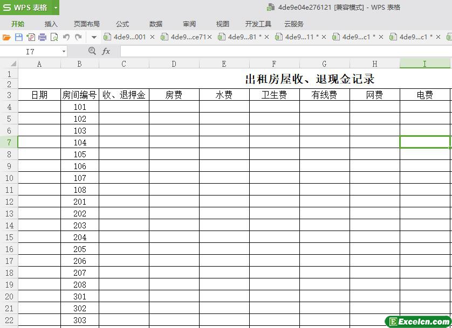The height and width of the screenshot is (328, 452).
Task: Click the title cell 出租房屋收、退现金记录
Action: pos(310,79)
